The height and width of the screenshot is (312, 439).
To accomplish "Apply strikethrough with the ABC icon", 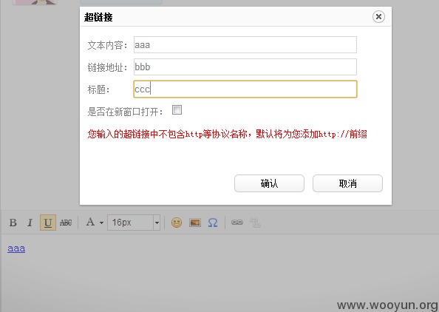I will click(x=66, y=223).
